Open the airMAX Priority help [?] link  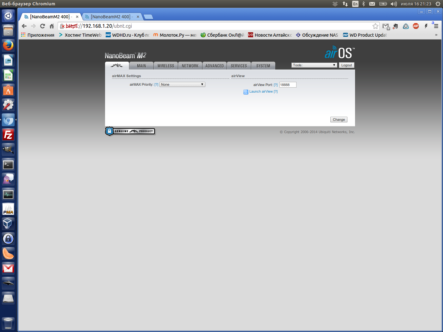[156, 85]
